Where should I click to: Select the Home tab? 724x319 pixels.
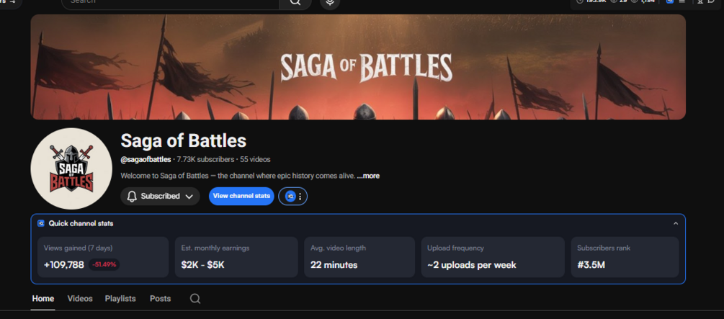[43, 299]
